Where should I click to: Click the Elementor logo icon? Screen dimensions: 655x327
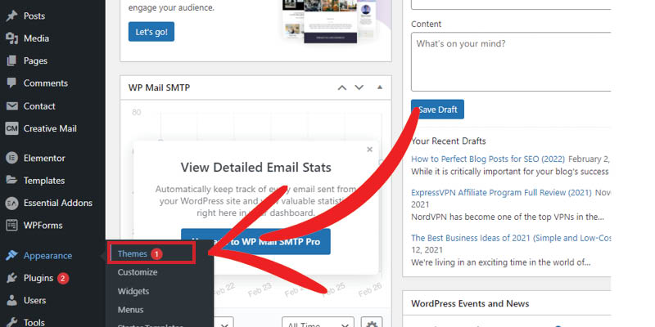(11, 158)
